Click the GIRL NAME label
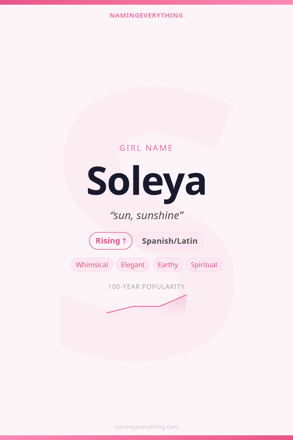 146,148
